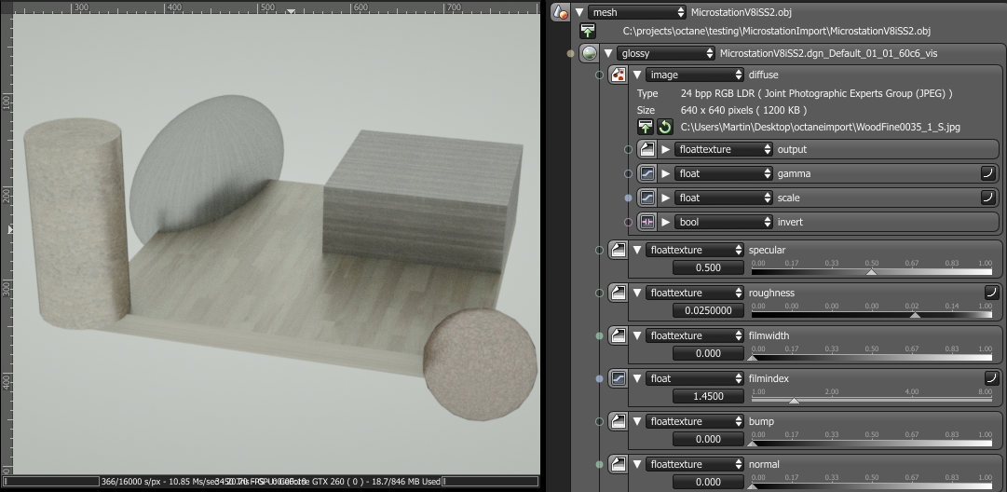Toggle the curve button for filmindex
The image size is (1007, 492).
pos(991,378)
